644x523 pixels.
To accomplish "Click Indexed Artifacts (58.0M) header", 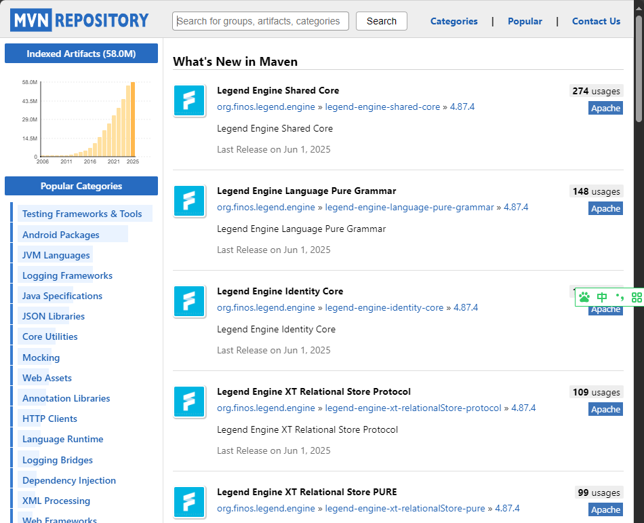I will [81, 54].
